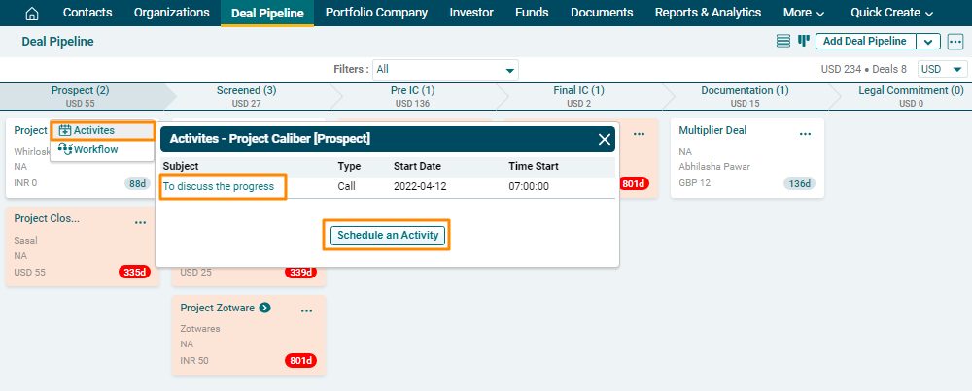Open the Multiplier Deal card options menu
972x391 pixels.
click(805, 134)
